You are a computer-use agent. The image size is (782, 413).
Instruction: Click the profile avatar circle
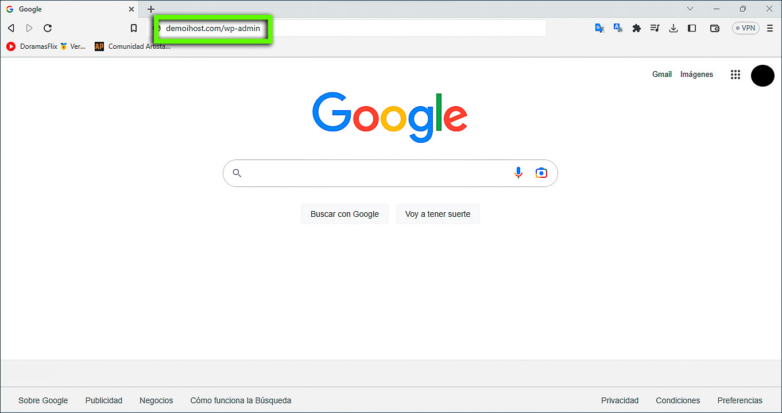click(x=762, y=75)
